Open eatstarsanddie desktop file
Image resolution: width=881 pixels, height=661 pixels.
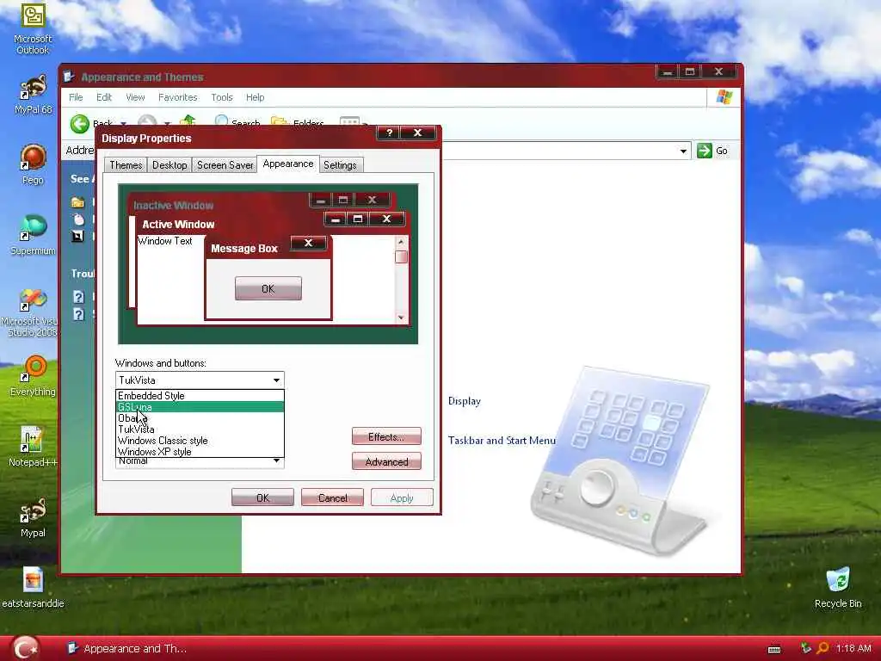pyautogui.click(x=33, y=587)
